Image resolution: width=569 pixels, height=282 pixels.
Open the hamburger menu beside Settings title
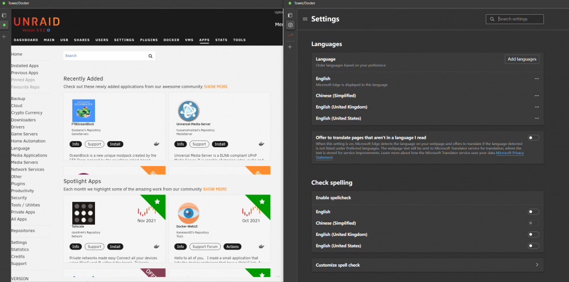[x=305, y=19]
